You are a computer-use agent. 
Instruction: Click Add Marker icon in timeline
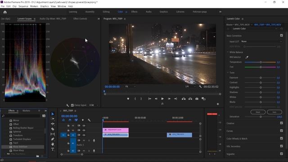83,120
